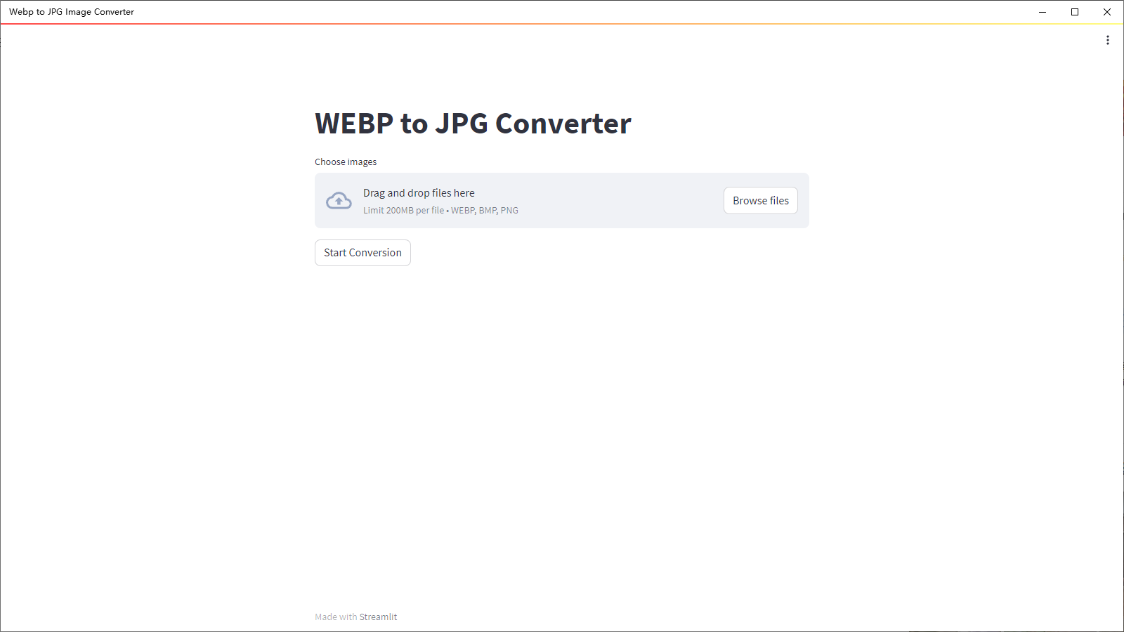The image size is (1124, 632).
Task: Click the drag and drop upload area
Action: pyautogui.click(x=562, y=201)
